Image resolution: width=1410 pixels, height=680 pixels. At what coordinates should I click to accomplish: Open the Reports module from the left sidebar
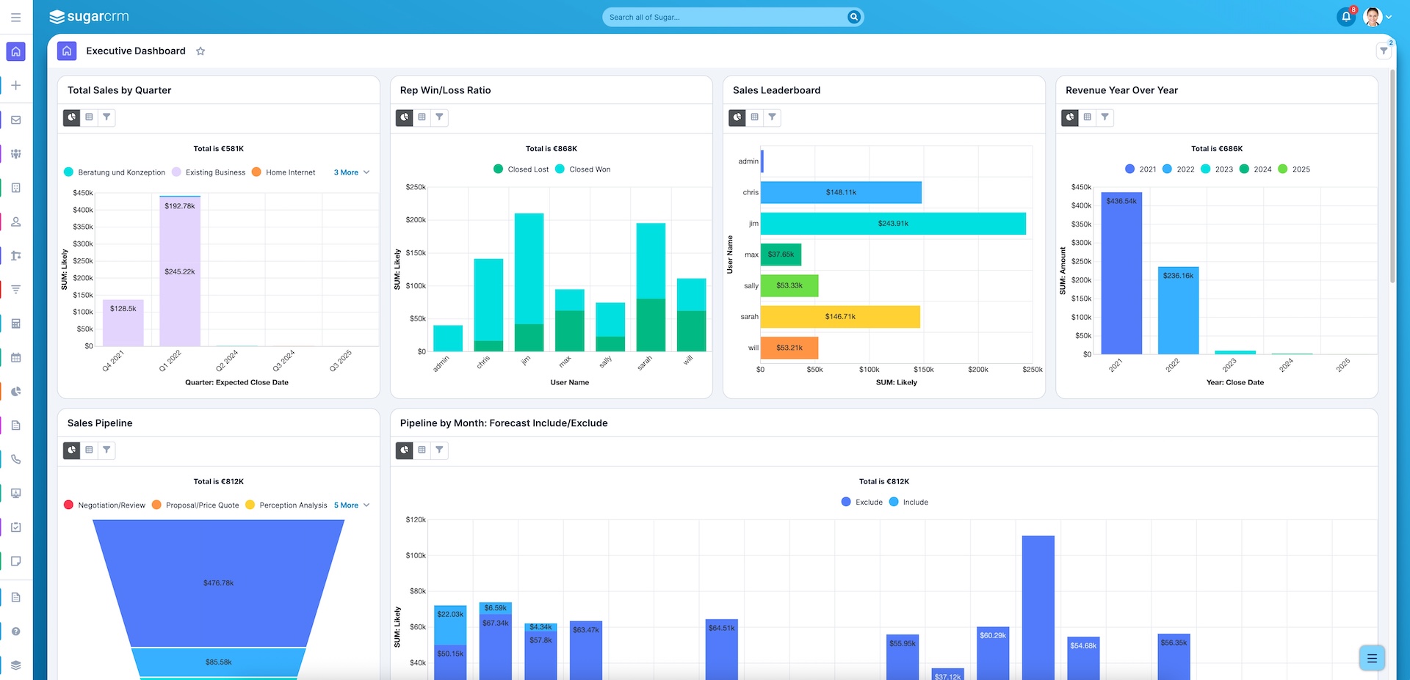pyautogui.click(x=16, y=391)
